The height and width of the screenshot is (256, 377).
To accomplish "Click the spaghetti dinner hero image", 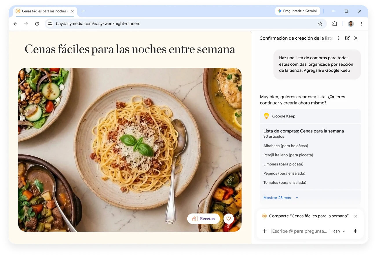I will 130,150.
